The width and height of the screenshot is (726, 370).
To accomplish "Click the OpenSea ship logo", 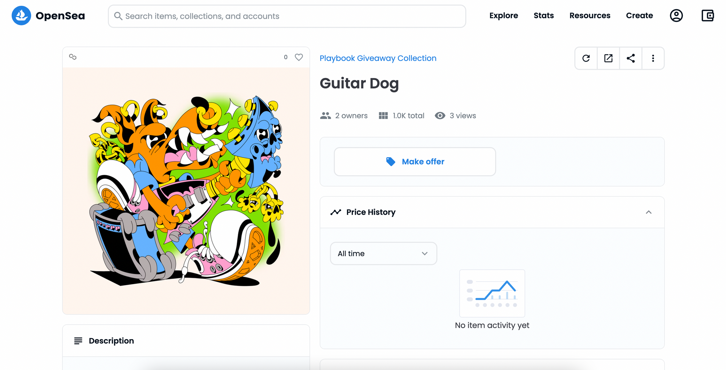I will [21, 16].
